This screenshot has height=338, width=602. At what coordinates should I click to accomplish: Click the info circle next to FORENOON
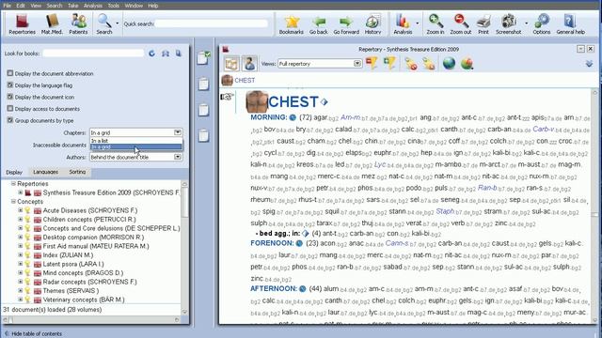click(299, 243)
